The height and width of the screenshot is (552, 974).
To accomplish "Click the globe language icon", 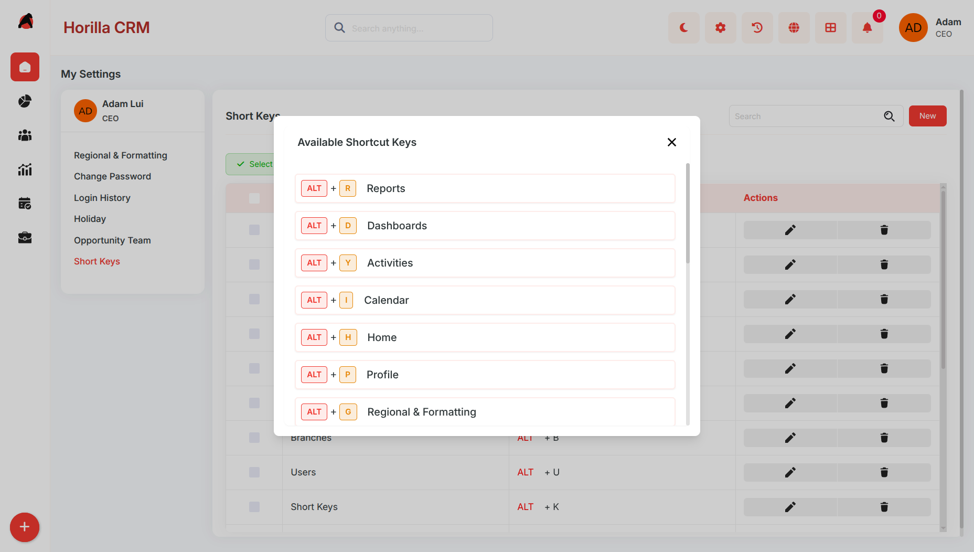I will pos(794,28).
